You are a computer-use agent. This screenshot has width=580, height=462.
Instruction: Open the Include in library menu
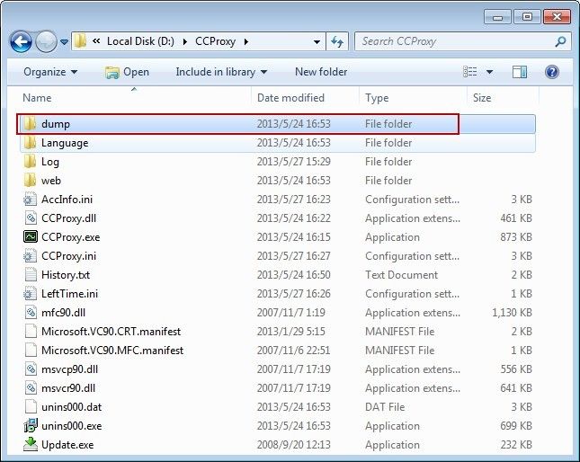(x=221, y=72)
